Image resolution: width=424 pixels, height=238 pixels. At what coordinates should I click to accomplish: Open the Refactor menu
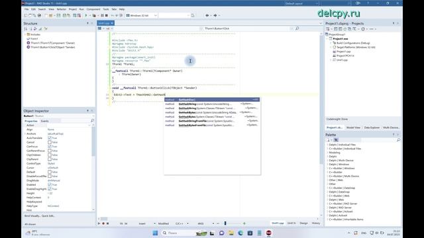(62, 9)
